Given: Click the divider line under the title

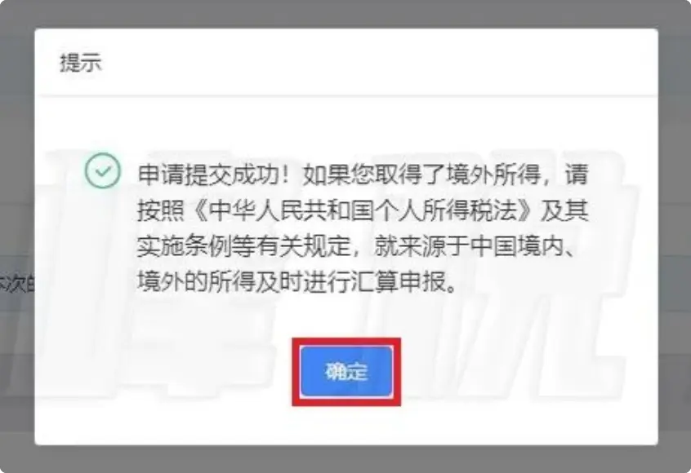Looking at the screenshot, I should coord(346,95).
